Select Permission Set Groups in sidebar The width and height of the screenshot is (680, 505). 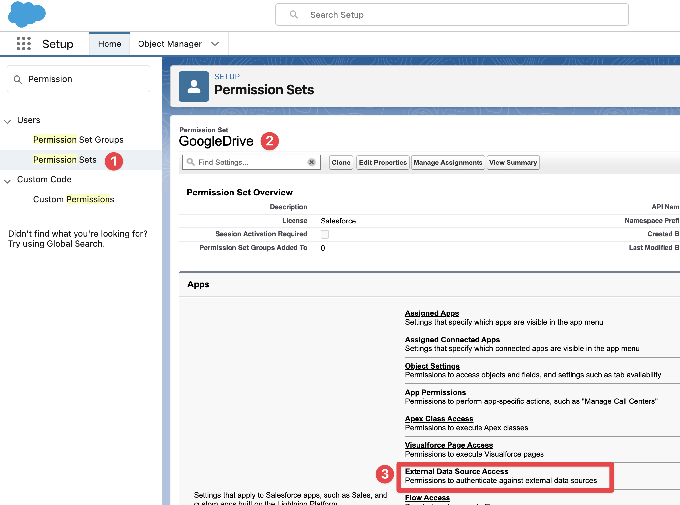(78, 140)
